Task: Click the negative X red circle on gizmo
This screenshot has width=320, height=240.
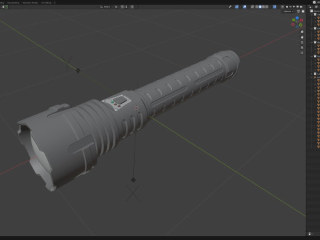Action: coord(293,25)
